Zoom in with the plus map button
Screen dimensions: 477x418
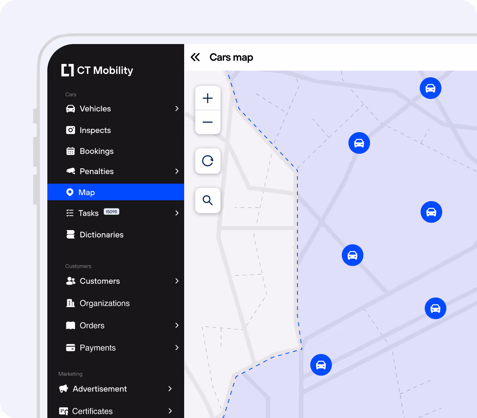(x=208, y=98)
